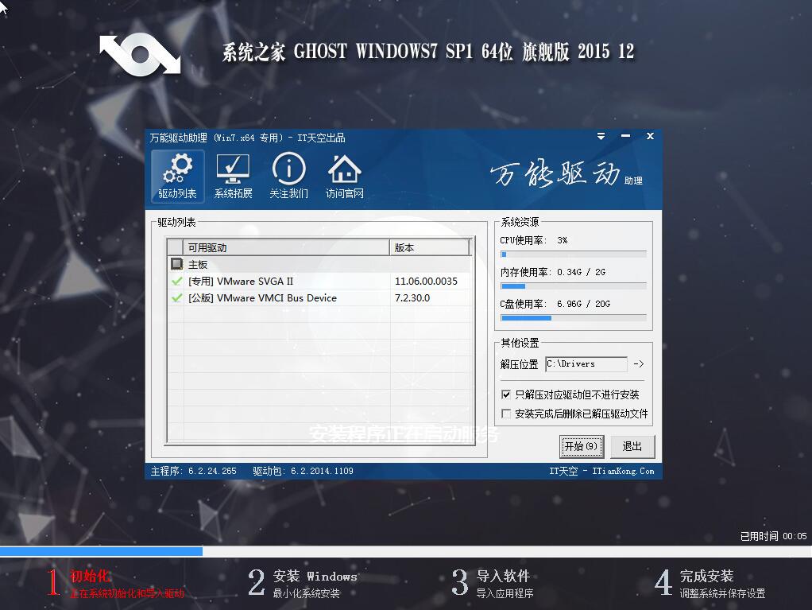Toggle the VMware SVGA II driver checkmark

pyautogui.click(x=176, y=282)
